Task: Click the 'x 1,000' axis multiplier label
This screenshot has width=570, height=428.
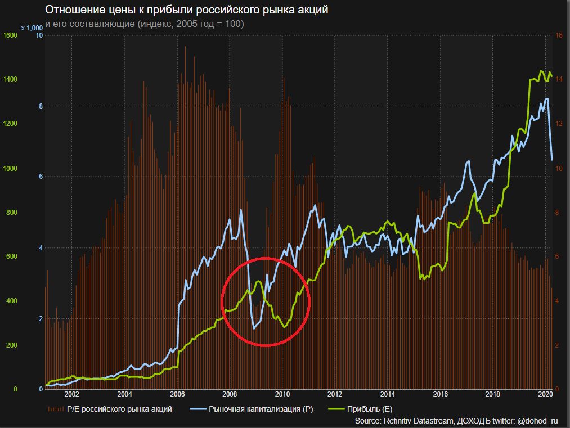Action: pyautogui.click(x=32, y=28)
